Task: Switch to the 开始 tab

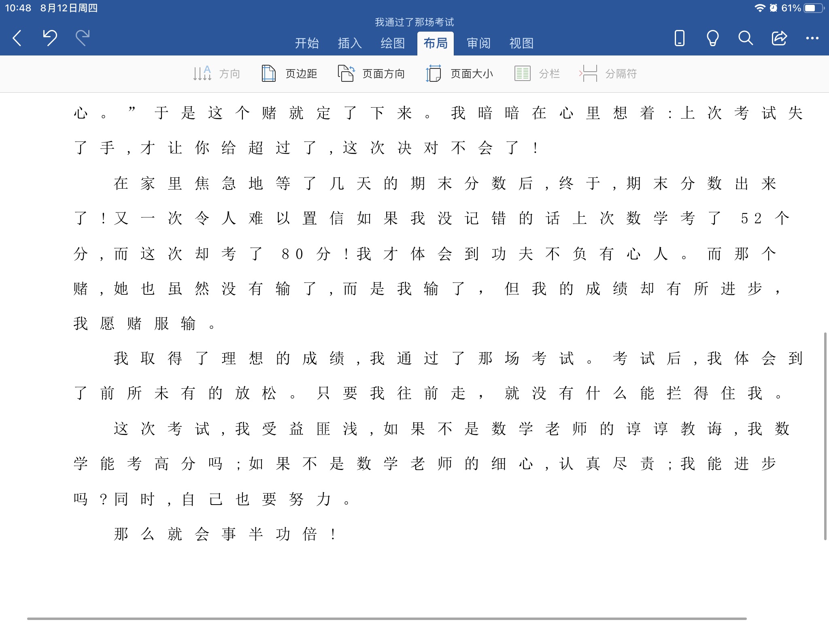Action: (307, 43)
